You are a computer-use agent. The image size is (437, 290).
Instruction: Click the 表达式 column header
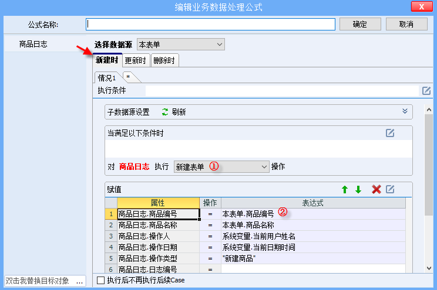point(313,203)
